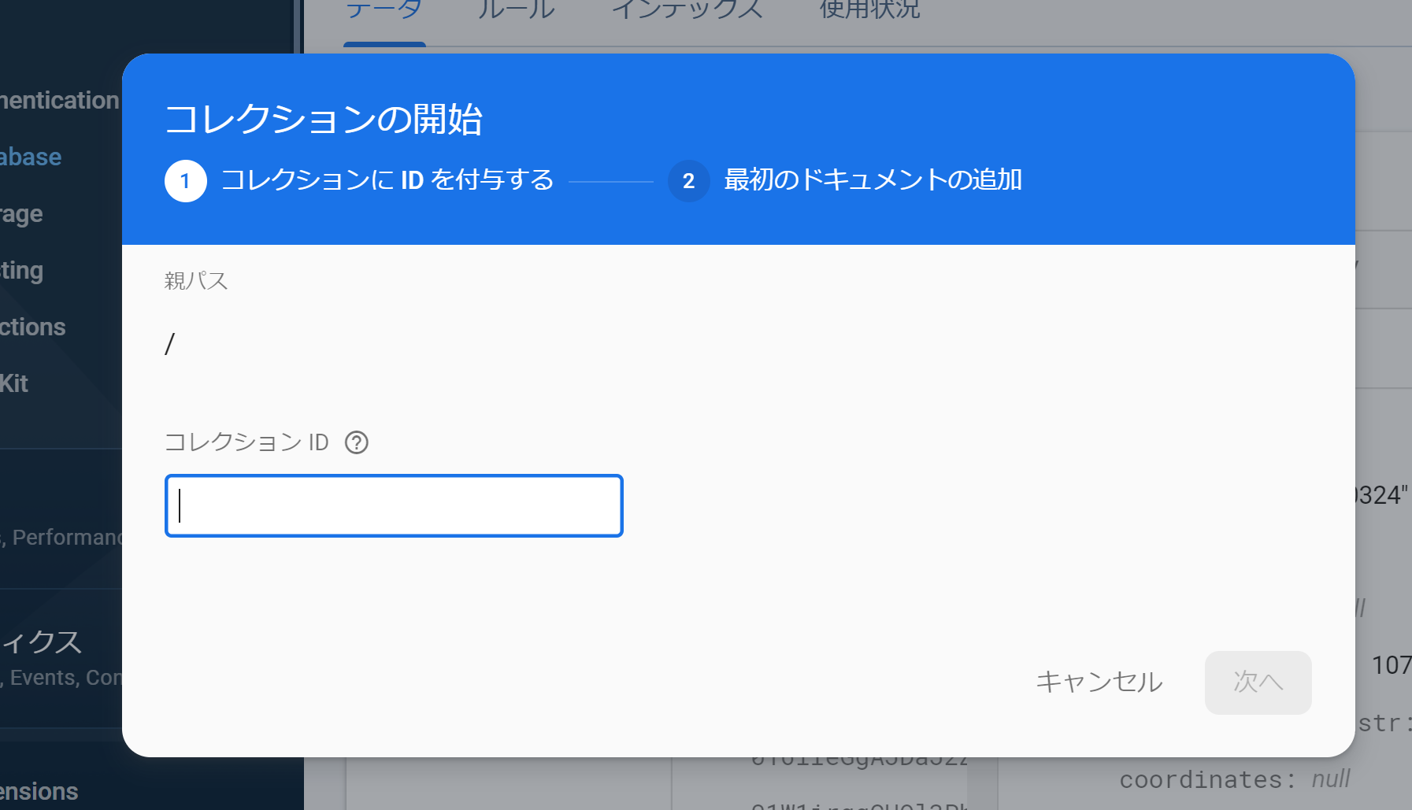1412x810 pixels.
Task: Click the 次へ button
Action: (x=1258, y=682)
